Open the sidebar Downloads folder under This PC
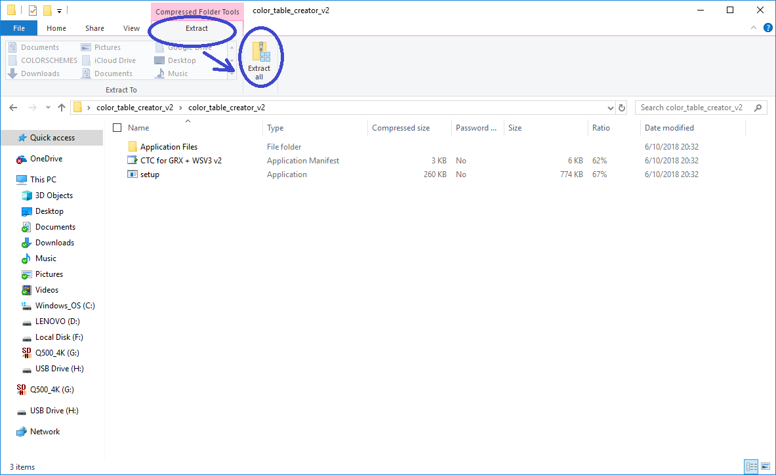The height and width of the screenshot is (475, 776). pyautogui.click(x=54, y=243)
